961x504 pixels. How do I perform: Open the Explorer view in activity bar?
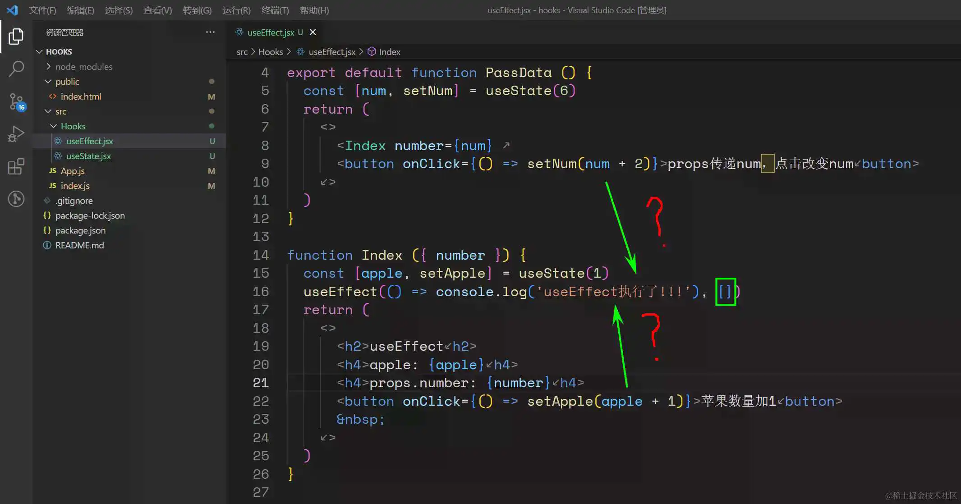pyautogui.click(x=16, y=37)
